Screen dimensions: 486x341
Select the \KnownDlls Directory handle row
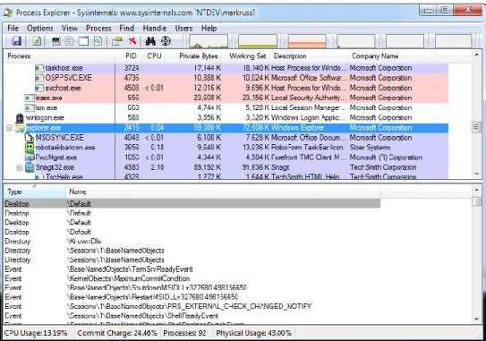(x=192, y=241)
